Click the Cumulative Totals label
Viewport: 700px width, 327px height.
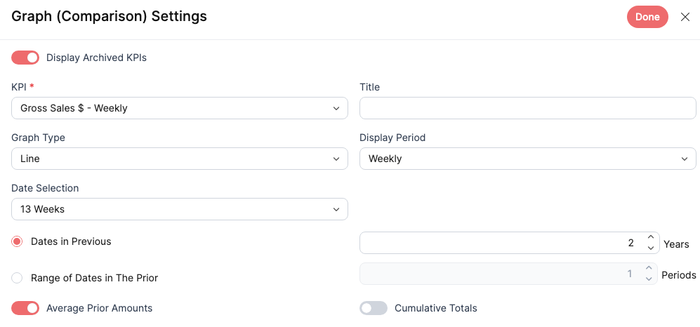[435, 308]
